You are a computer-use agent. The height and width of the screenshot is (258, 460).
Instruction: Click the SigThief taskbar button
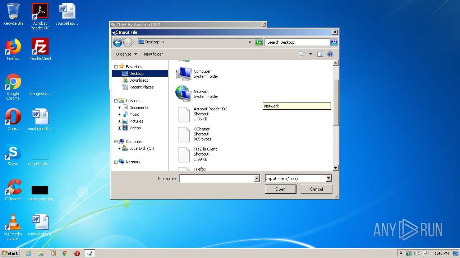pos(89,253)
